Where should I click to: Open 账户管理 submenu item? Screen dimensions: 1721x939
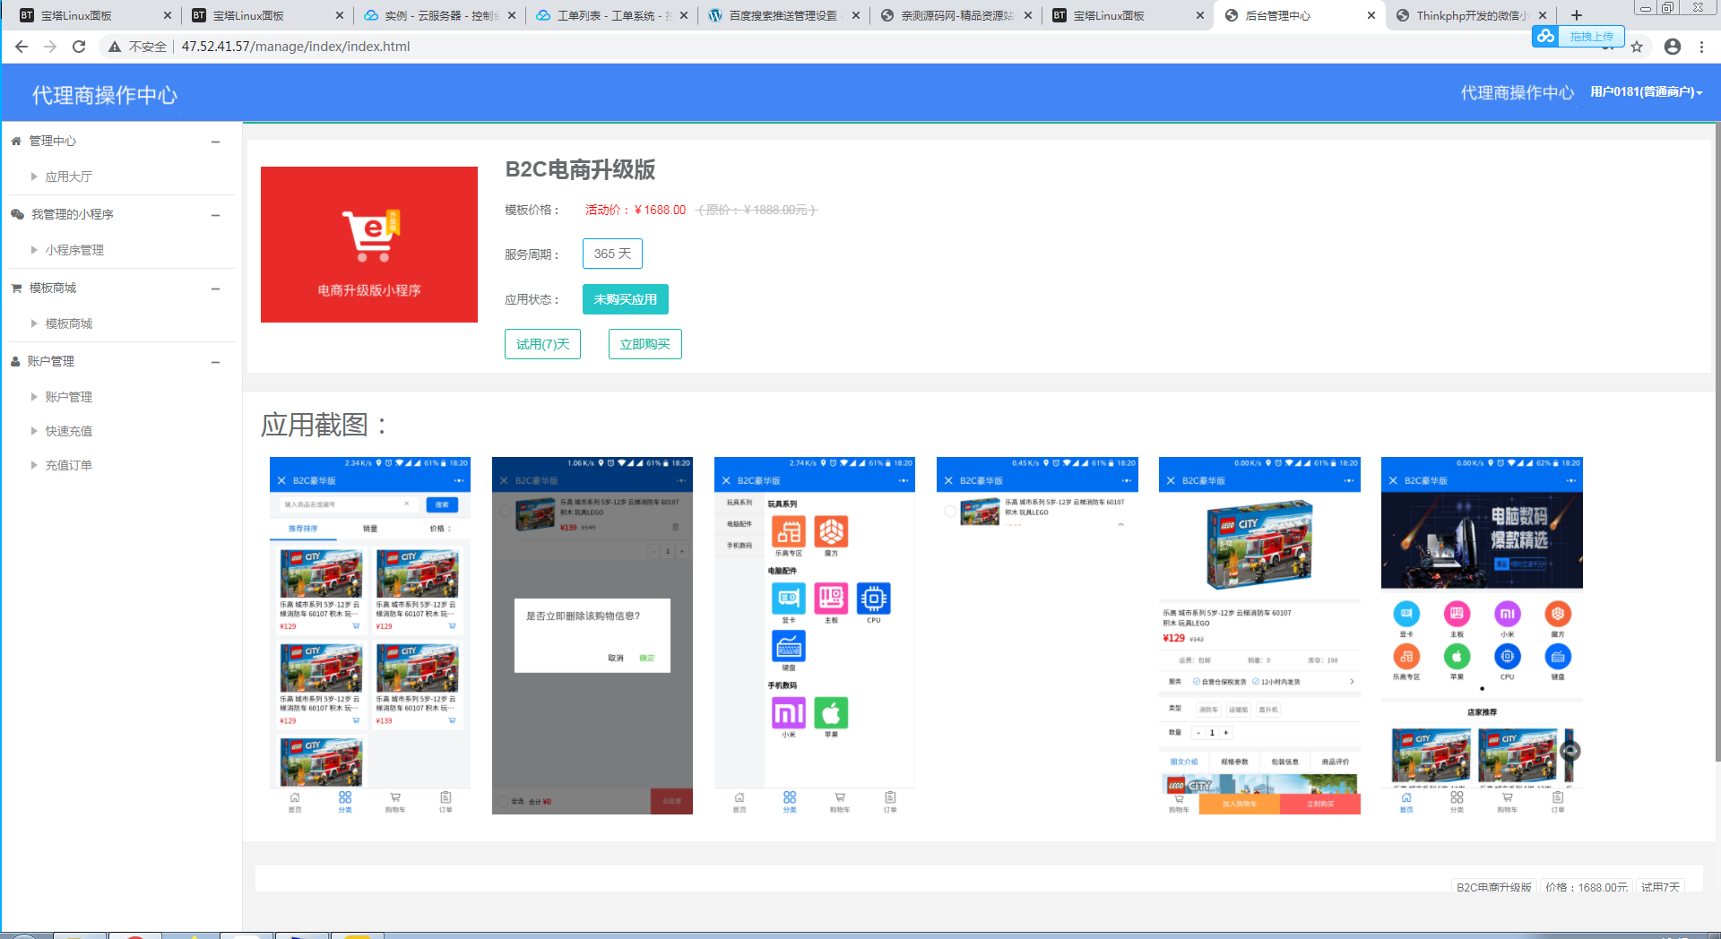[x=69, y=397]
